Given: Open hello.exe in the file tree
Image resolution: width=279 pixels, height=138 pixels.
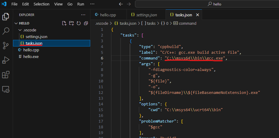Looking at the screenshot, I should [x=31, y=56].
